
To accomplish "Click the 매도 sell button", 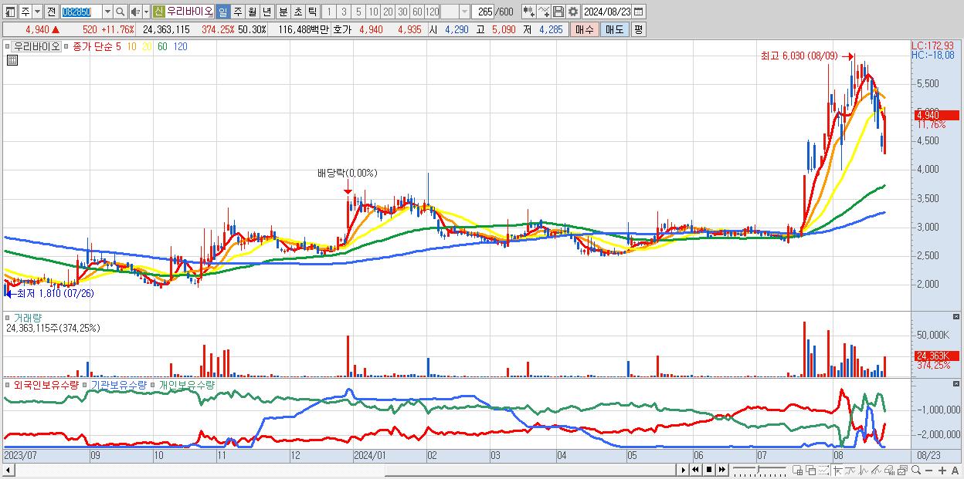I will (x=614, y=29).
